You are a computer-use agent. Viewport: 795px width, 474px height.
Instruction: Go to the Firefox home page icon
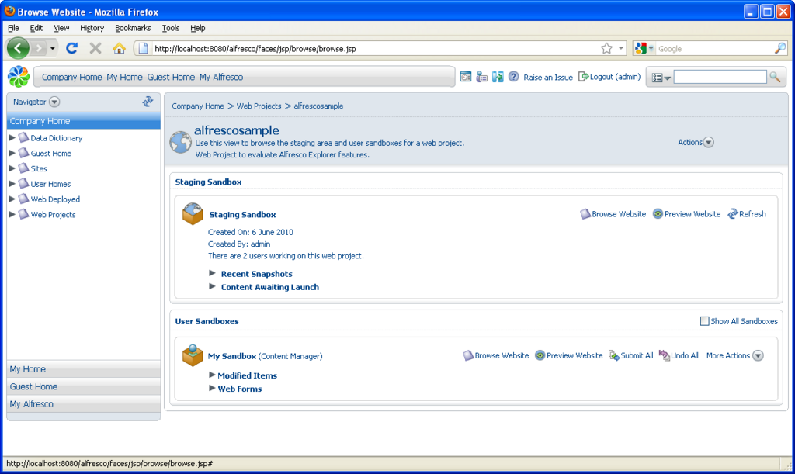pyautogui.click(x=119, y=48)
